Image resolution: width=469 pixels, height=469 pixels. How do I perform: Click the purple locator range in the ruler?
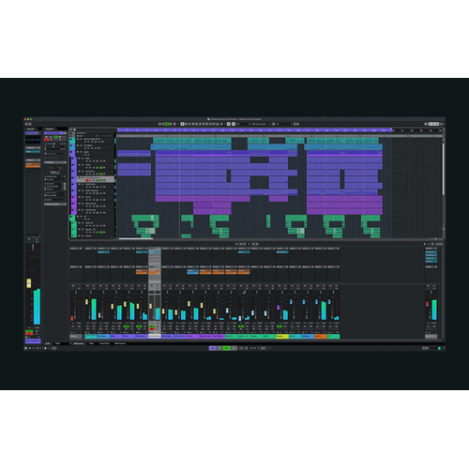pos(254,129)
